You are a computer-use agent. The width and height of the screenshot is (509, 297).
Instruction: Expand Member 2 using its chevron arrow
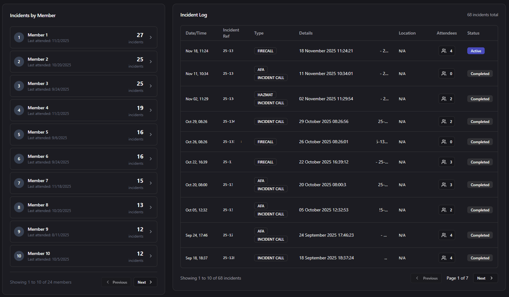[151, 62]
